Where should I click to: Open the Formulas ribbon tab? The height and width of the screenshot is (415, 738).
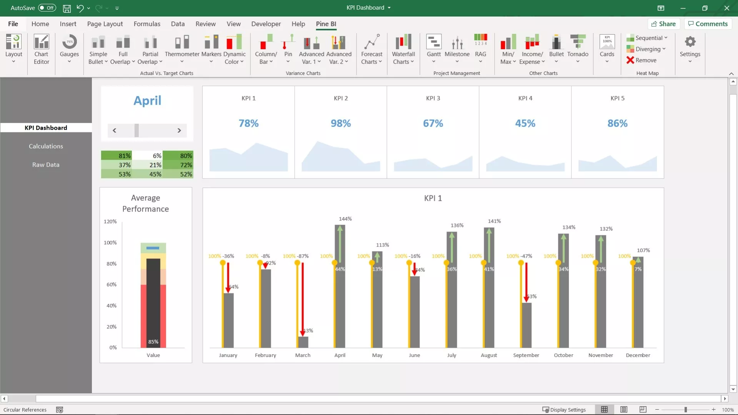coord(147,24)
